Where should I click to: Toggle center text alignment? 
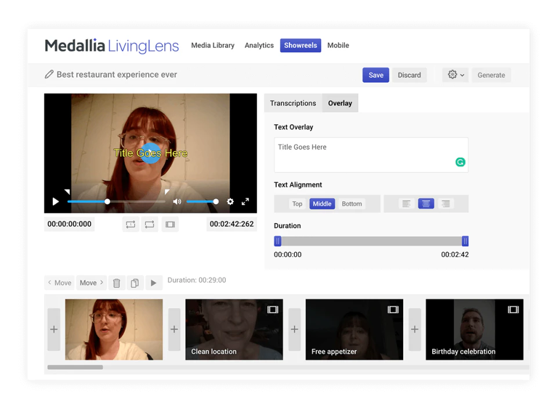pos(426,203)
